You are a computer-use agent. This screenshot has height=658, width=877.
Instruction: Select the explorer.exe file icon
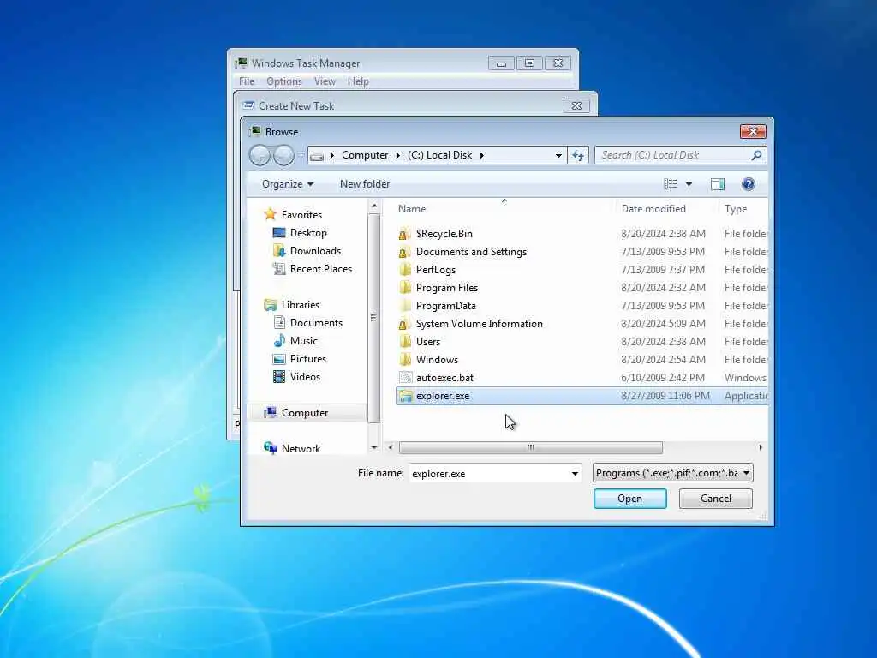pyautogui.click(x=405, y=396)
